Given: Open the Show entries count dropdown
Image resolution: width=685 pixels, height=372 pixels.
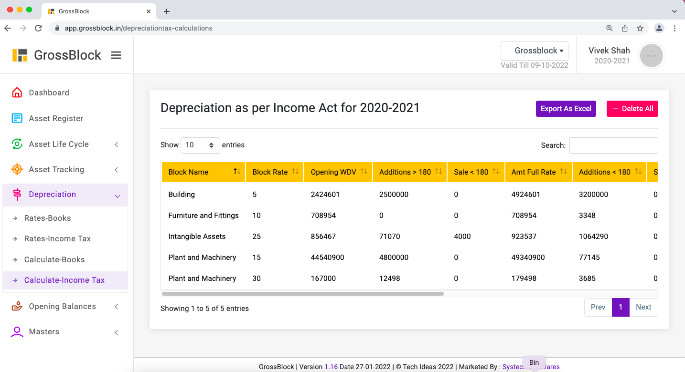Looking at the screenshot, I should 200,145.
